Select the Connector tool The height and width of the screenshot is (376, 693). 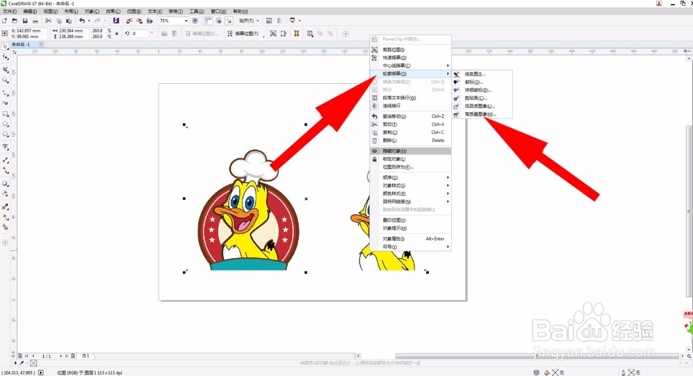tap(5, 170)
